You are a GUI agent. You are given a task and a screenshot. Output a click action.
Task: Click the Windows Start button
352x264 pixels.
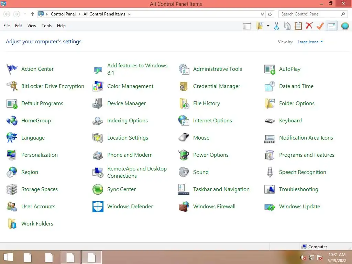click(x=8, y=257)
